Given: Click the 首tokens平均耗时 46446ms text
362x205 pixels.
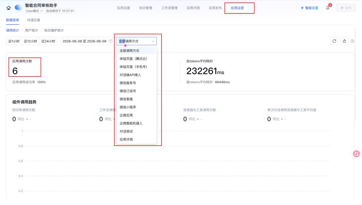Looking at the screenshot, I should coord(208,82).
